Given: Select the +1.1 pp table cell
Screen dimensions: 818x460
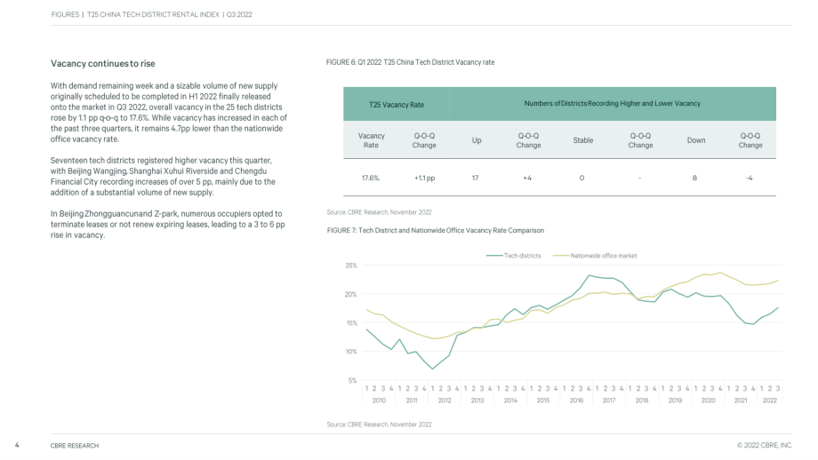Looking at the screenshot, I should [x=424, y=178].
